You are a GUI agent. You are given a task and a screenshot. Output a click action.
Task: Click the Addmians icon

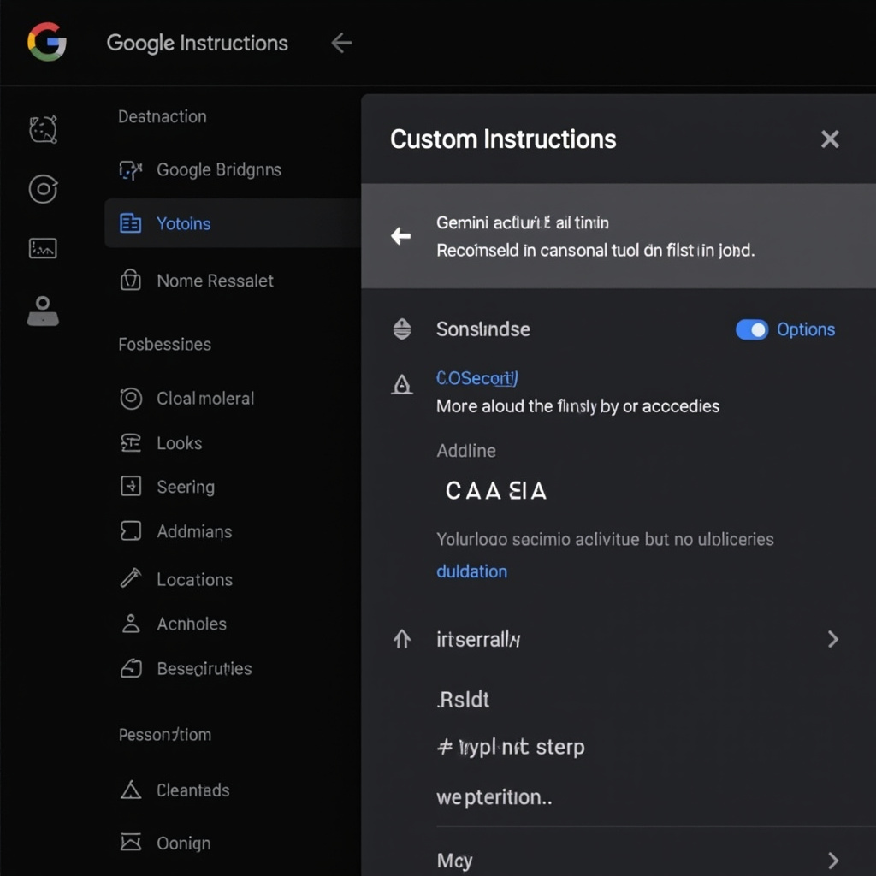coord(131,530)
